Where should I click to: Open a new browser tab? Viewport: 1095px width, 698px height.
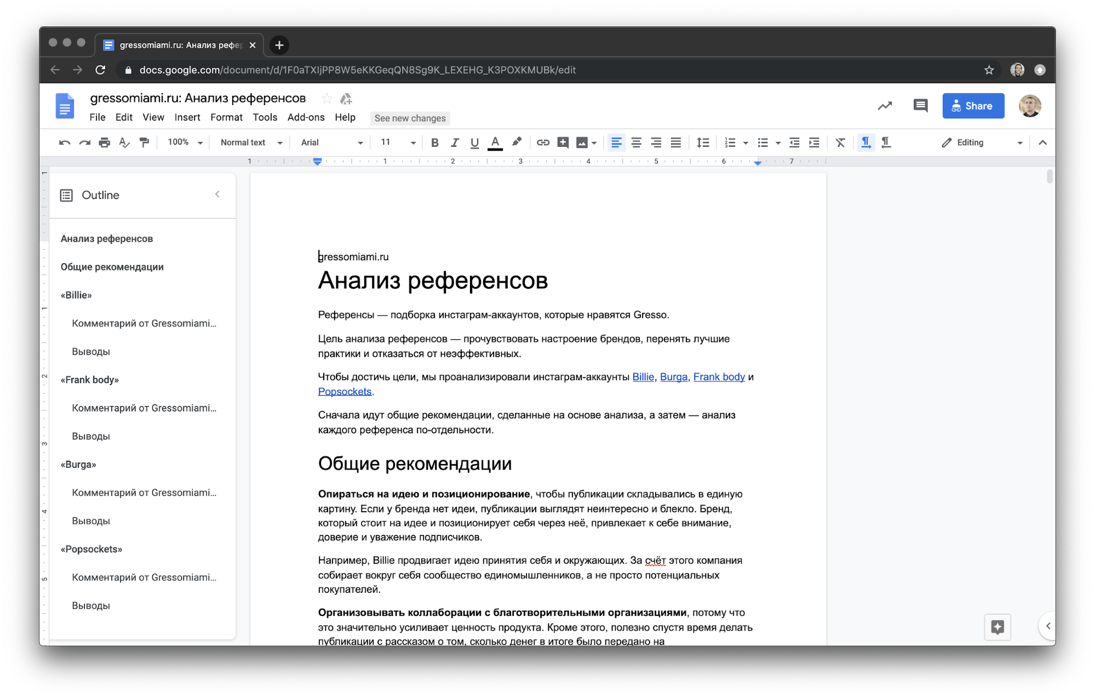click(279, 45)
